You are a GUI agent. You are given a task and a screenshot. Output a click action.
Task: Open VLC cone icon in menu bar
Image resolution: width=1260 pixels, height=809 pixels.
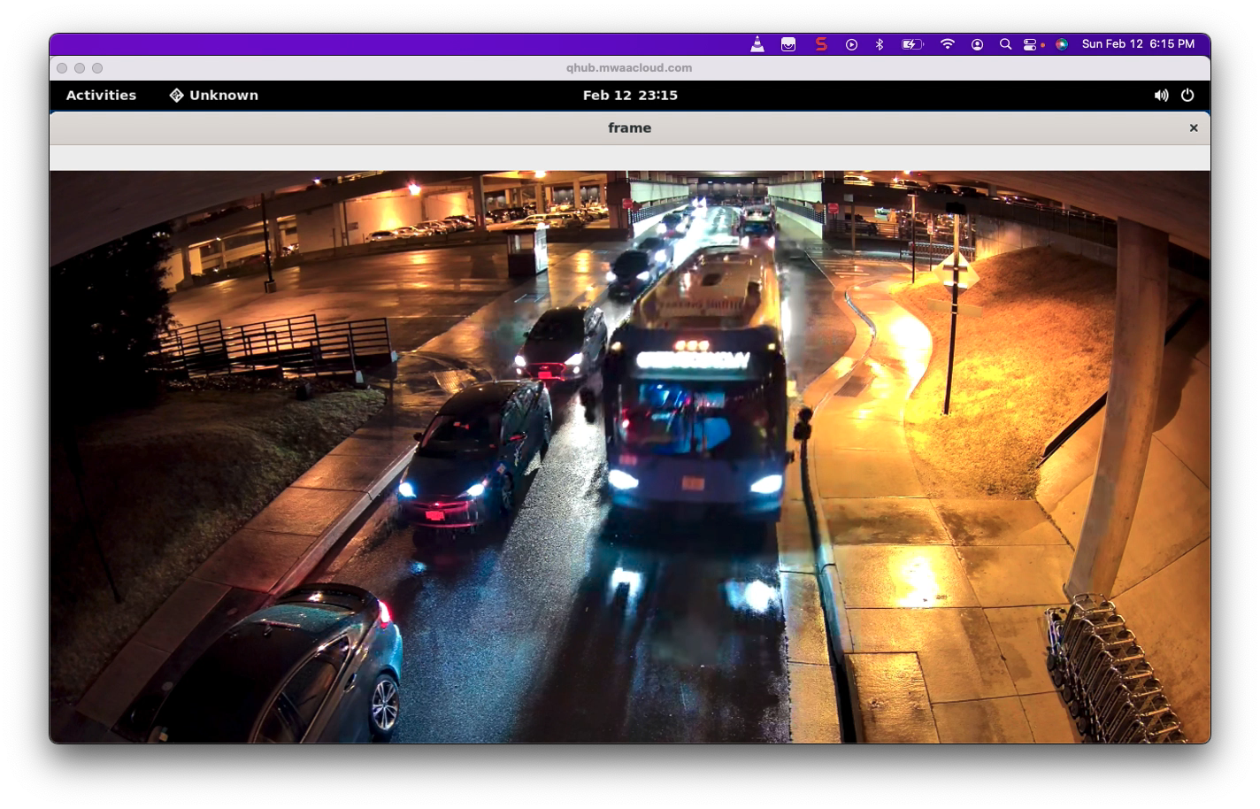757,44
